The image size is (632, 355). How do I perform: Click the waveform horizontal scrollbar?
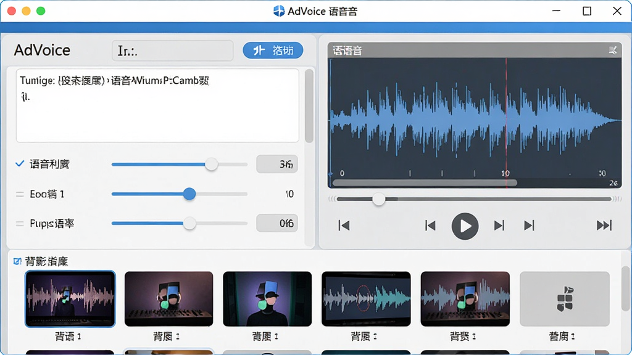click(x=425, y=182)
